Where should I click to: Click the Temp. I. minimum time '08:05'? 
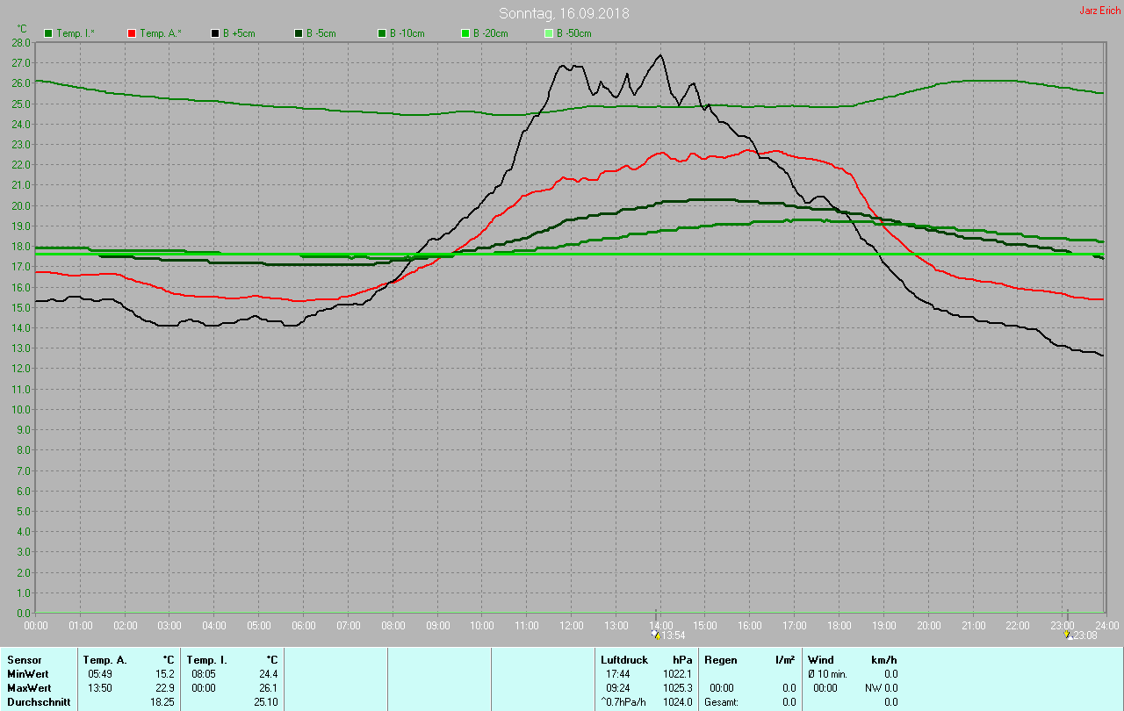pos(204,674)
